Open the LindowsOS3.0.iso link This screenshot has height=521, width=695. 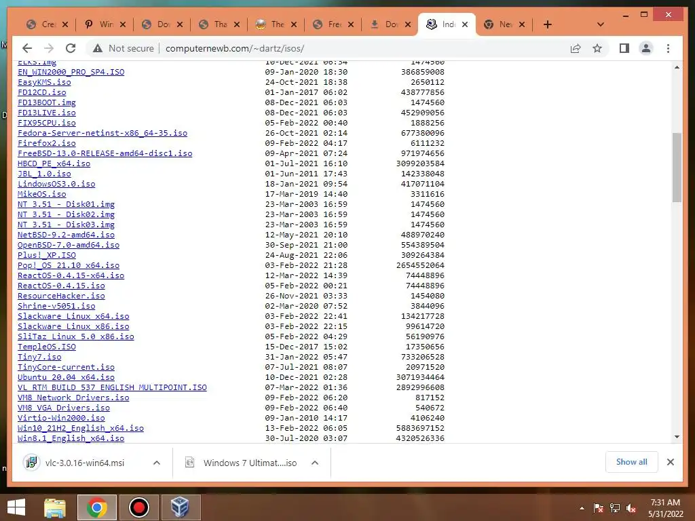(56, 184)
